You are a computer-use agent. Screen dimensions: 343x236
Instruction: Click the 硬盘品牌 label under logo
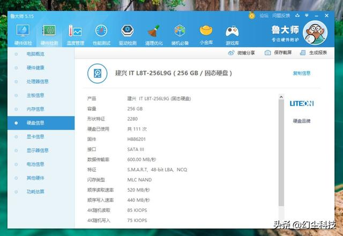click(x=302, y=121)
